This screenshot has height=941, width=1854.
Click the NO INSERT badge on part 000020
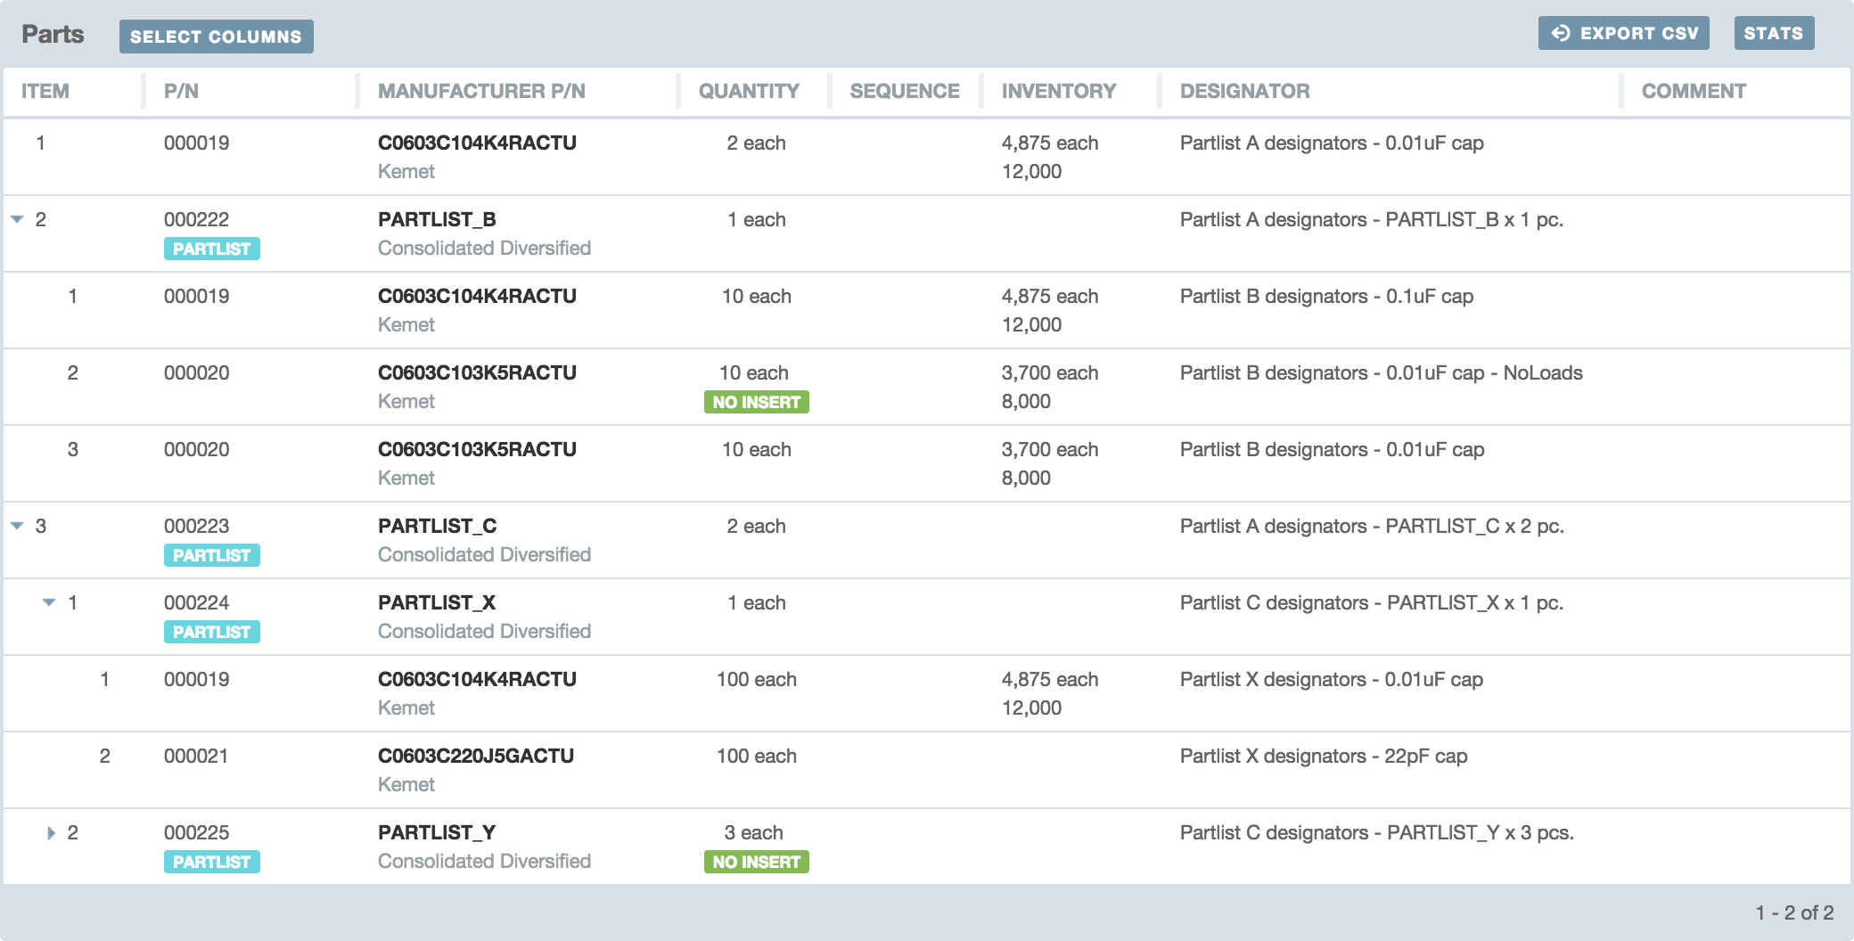[x=756, y=402]
